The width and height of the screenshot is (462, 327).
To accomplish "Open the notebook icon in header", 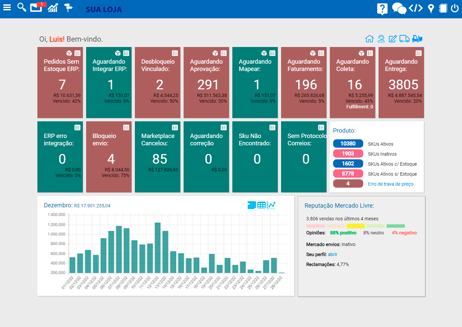I will pyautogui.click(x=443, y=8).
